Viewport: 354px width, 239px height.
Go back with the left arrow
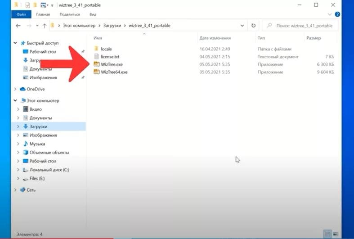18,26
